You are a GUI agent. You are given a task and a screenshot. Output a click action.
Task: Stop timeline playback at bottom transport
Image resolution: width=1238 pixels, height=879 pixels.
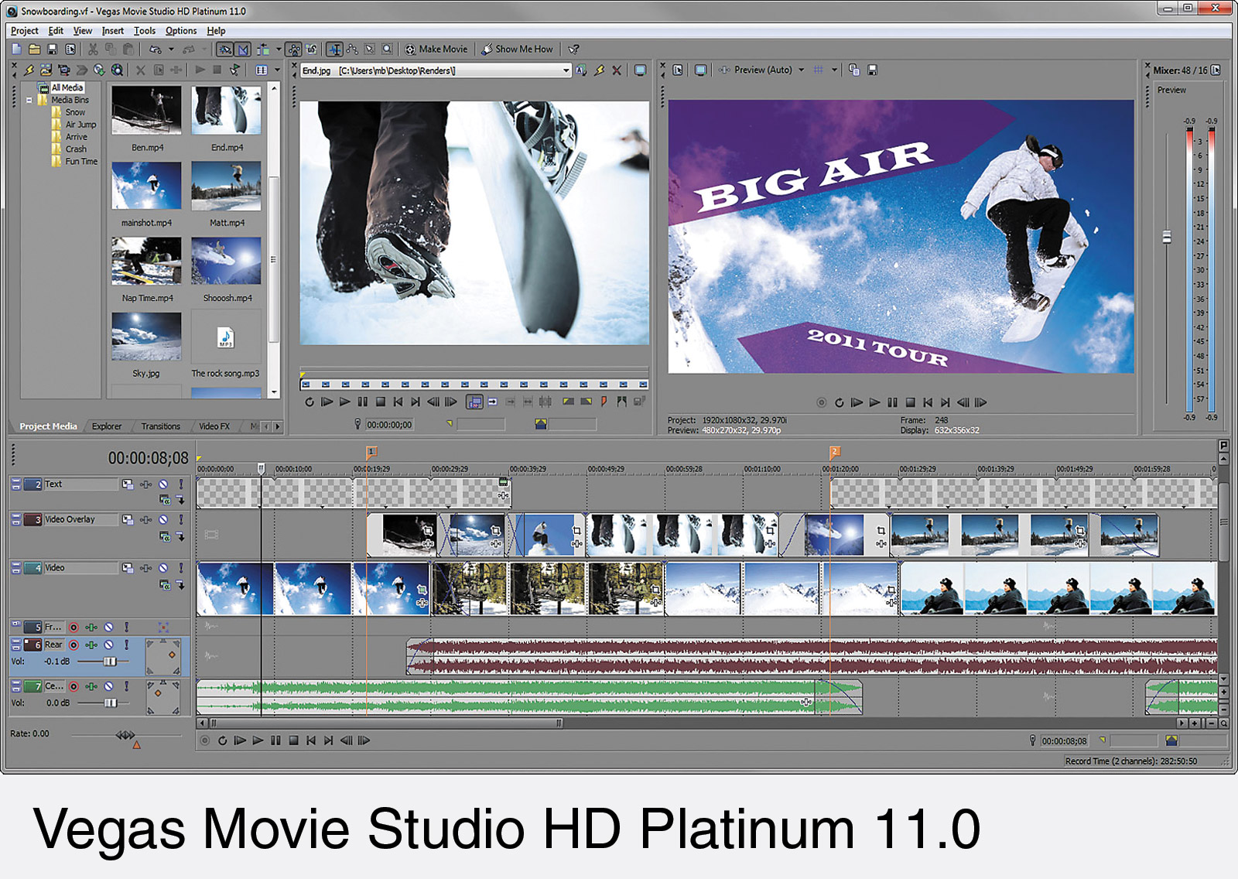click(293, 740)
